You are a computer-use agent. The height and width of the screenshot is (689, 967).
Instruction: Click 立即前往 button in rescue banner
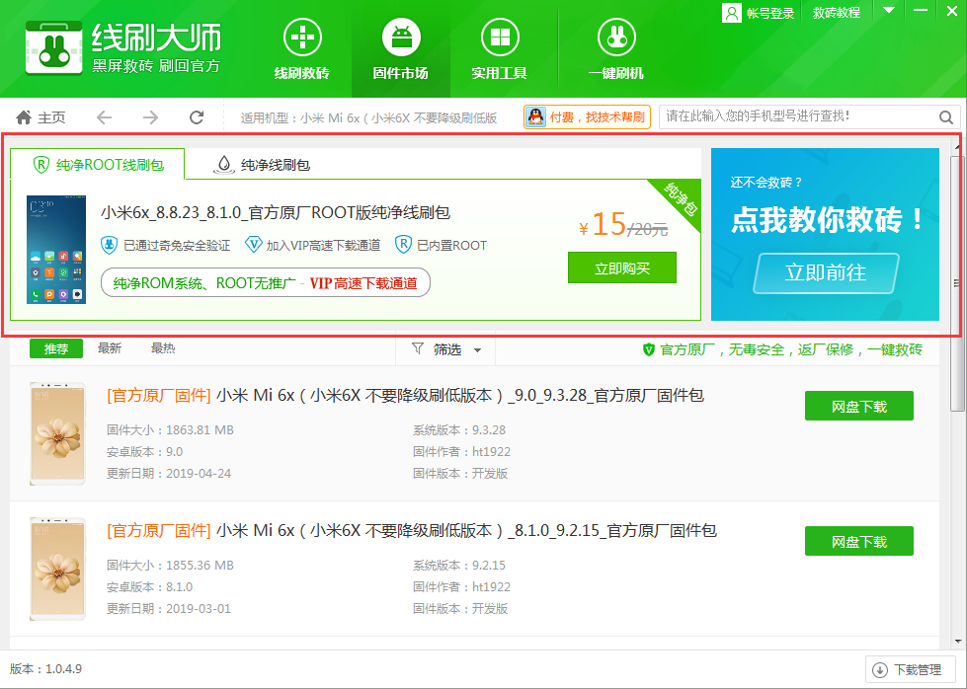click(826, 273)
